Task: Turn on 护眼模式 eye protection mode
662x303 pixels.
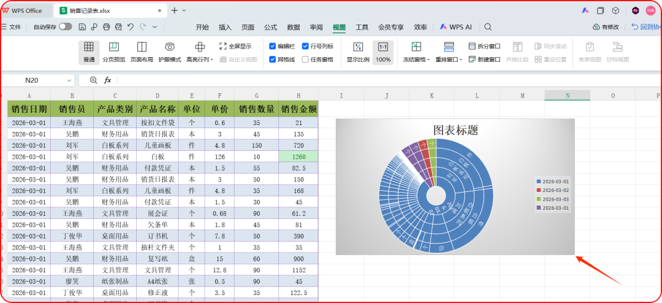Action: click(170, 52)
